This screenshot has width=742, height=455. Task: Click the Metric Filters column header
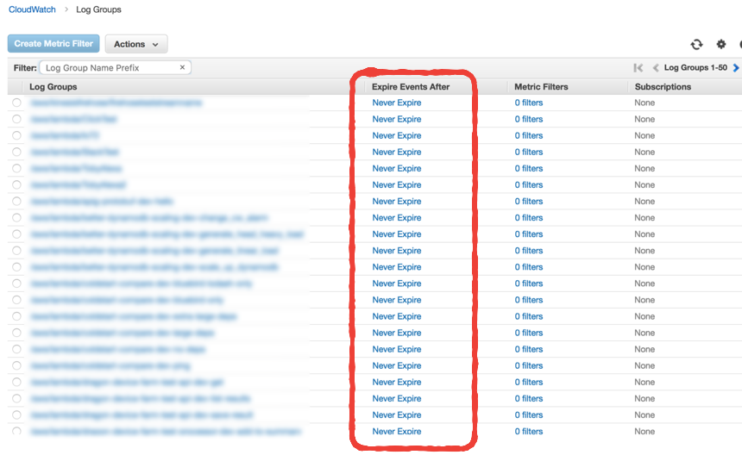[x=541, y=87]
